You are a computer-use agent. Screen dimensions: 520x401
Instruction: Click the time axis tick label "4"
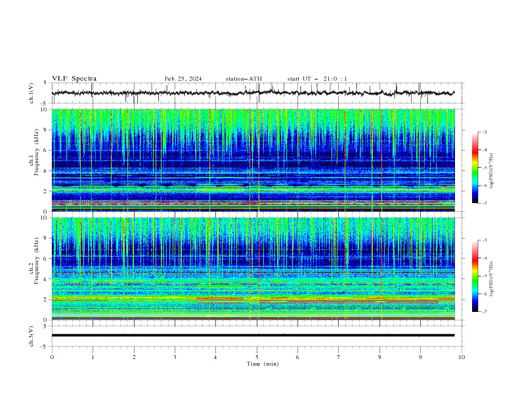(215, 357)
